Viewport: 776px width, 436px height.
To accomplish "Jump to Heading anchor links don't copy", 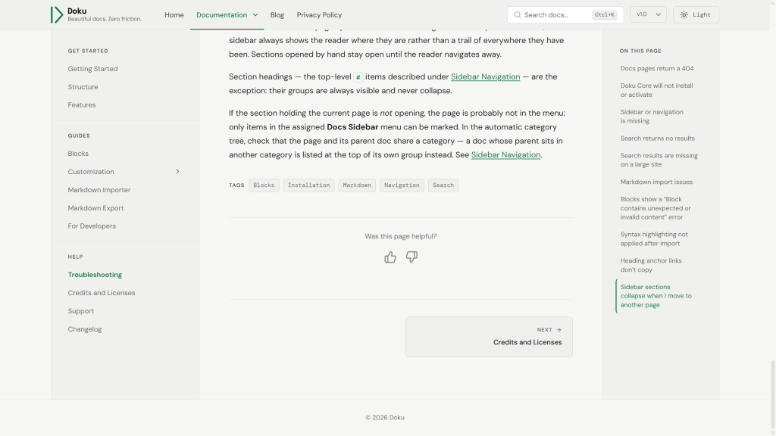I will click(651, 265).
